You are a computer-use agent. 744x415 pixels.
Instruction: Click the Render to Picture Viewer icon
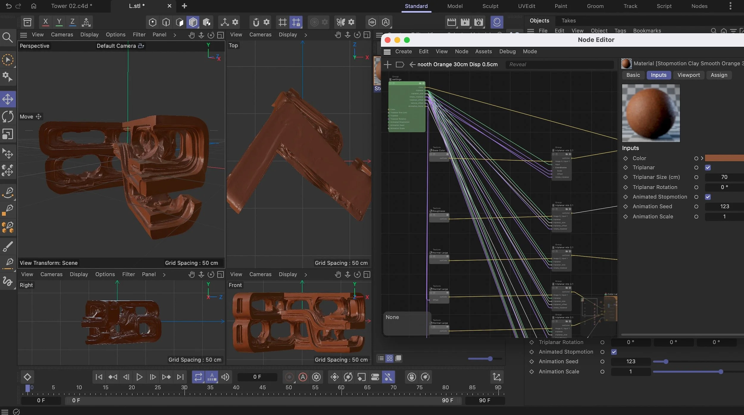click(x=465, y=22)
